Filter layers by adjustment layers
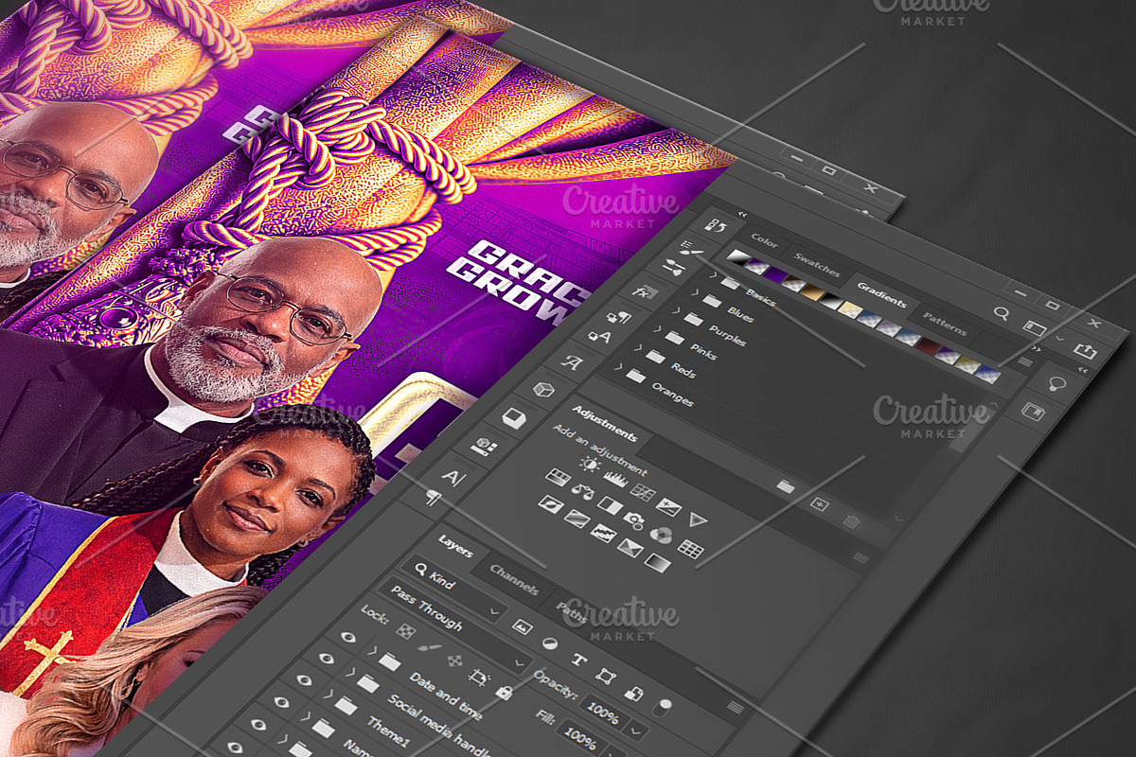Screen dimensions: 1136x757 click(x=549, y=643)
